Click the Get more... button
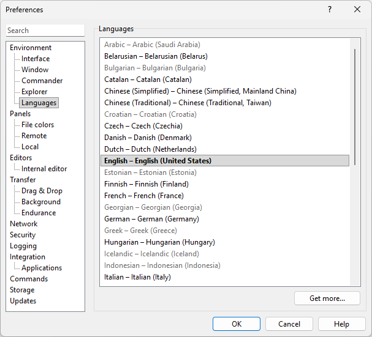This screenshot has width=372, height=337. click(x=327, y=298)
